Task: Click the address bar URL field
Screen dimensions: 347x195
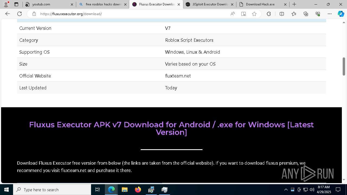Action: tap(133, 14)
